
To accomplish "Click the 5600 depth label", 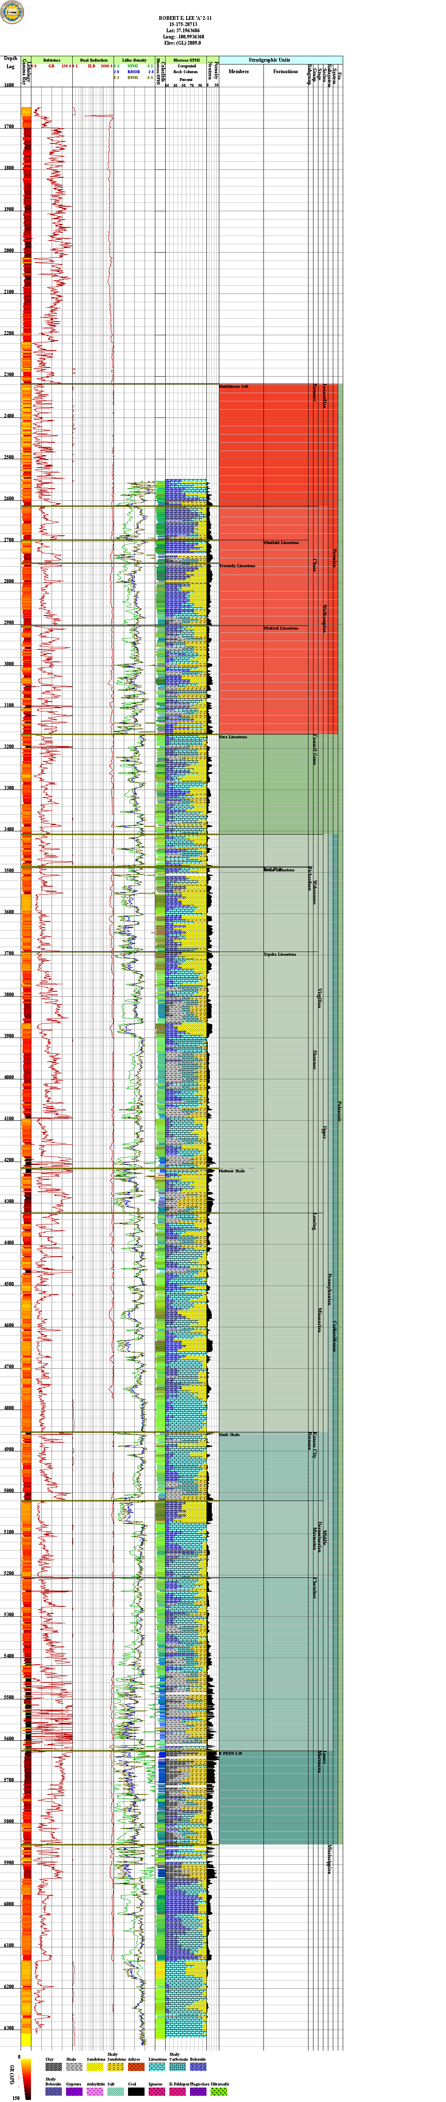I will (8, 1739).
